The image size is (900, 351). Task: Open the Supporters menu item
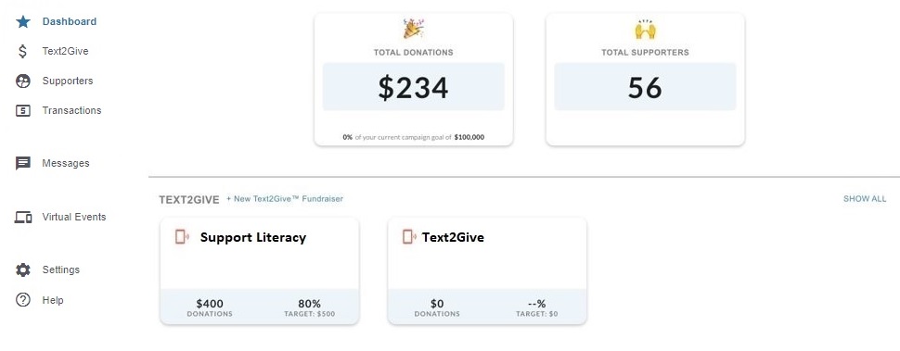68,81
